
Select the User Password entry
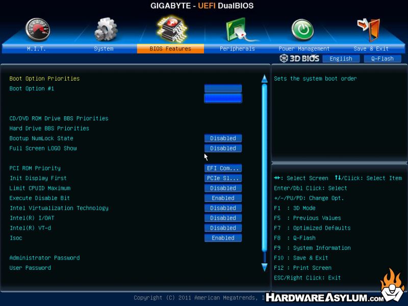point(30,268)
